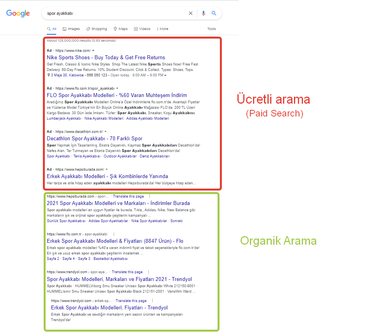Open 'Tenis Ayakkabısı' sitelink
370x332 pixels.
coord(87,156)
